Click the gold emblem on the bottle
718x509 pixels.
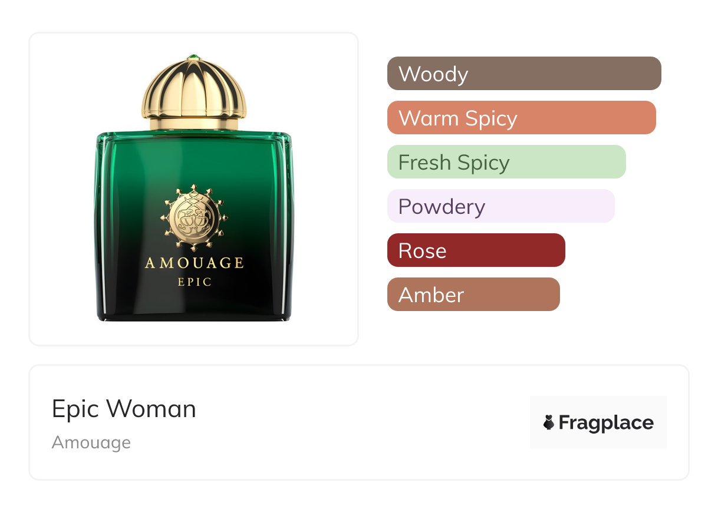tap(193, 217)
